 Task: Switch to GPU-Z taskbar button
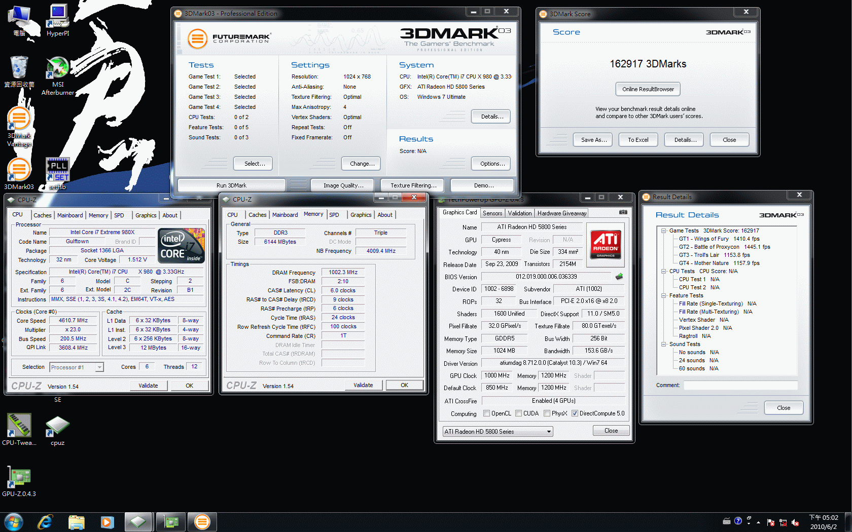pyautogui.click(x=171, y=522)
